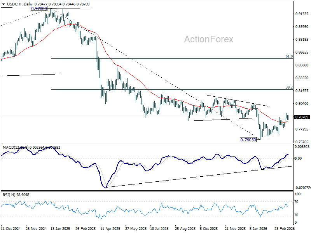311x233 pixels.
Task: Select the 11 Apr 2025 date marker
Action: pyautogui.click(x=110, y=228)
